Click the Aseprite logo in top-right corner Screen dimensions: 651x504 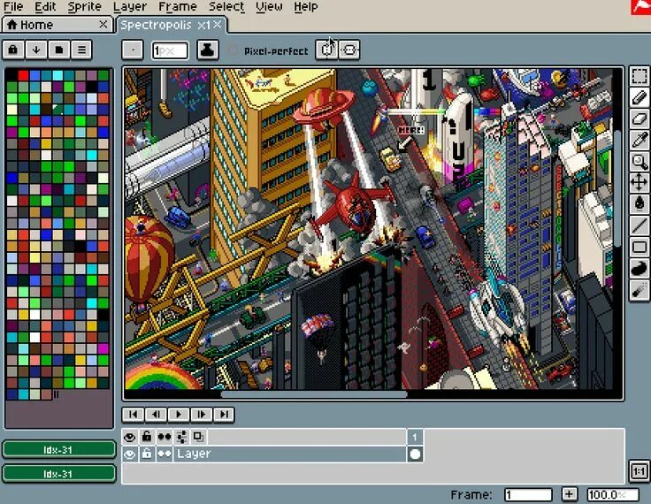pos(640,7)
